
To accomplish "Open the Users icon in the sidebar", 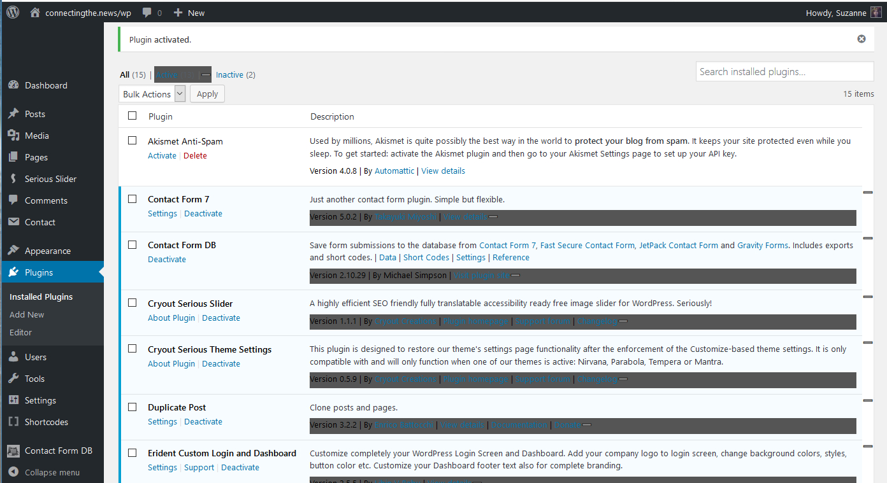I will [x=13, y=357].
